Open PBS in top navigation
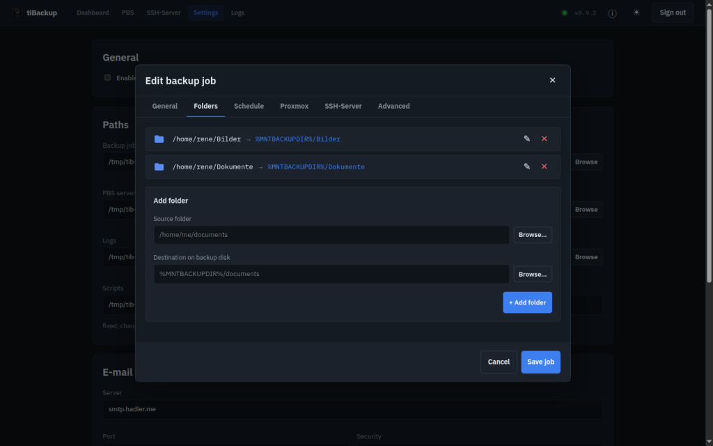 (x=128, y=13)
